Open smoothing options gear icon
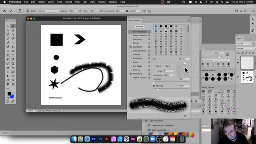Screen dimensions: 256x144 pos(127,11)
